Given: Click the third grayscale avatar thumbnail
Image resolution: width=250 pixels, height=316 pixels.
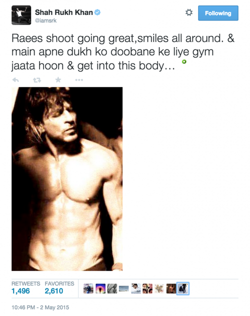Looking at the screenshot, I should tap(112, 288).
